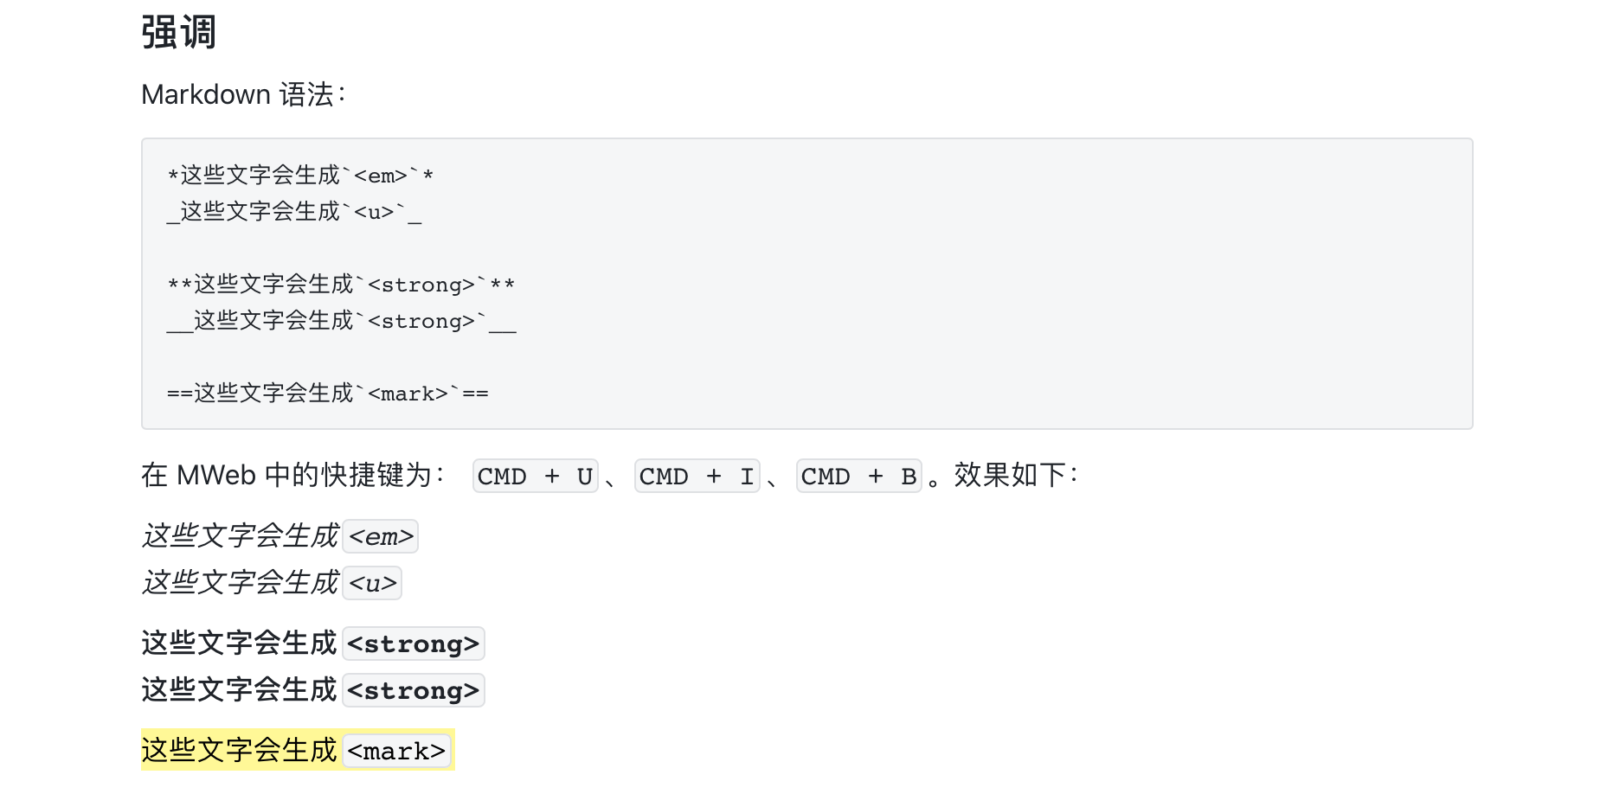Click the CMD + I shortcut badge
The width and height of the screenshot is (1613, 794).
tap(697, 476)
